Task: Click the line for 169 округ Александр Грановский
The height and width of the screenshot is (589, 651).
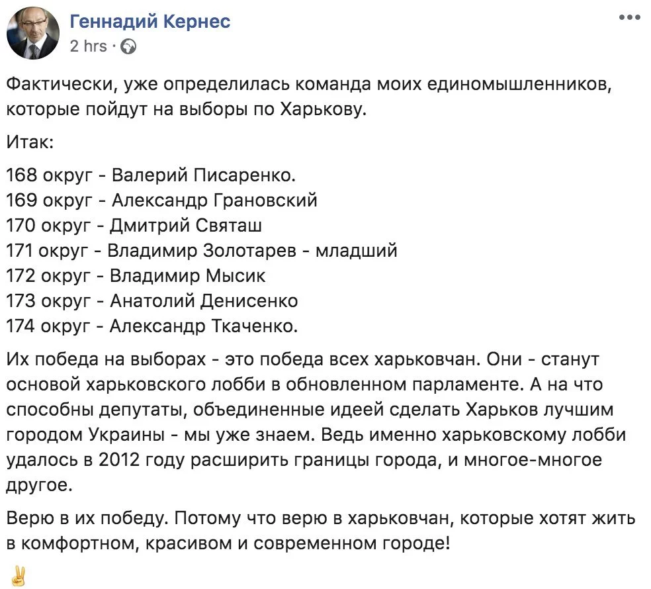Action: [x=161, y=200]
